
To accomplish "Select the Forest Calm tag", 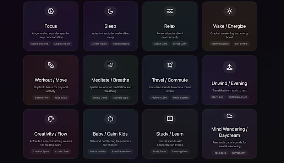I will click(x=179, y=44).
